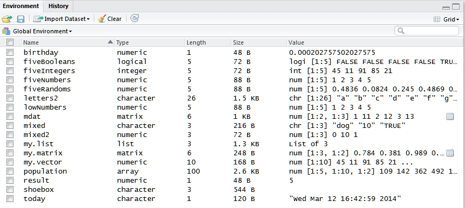Click the mixed2 value 'num [1:3] 0 10 1'
The height and width of the screenshot is (208, 465).
click(324, 135)
